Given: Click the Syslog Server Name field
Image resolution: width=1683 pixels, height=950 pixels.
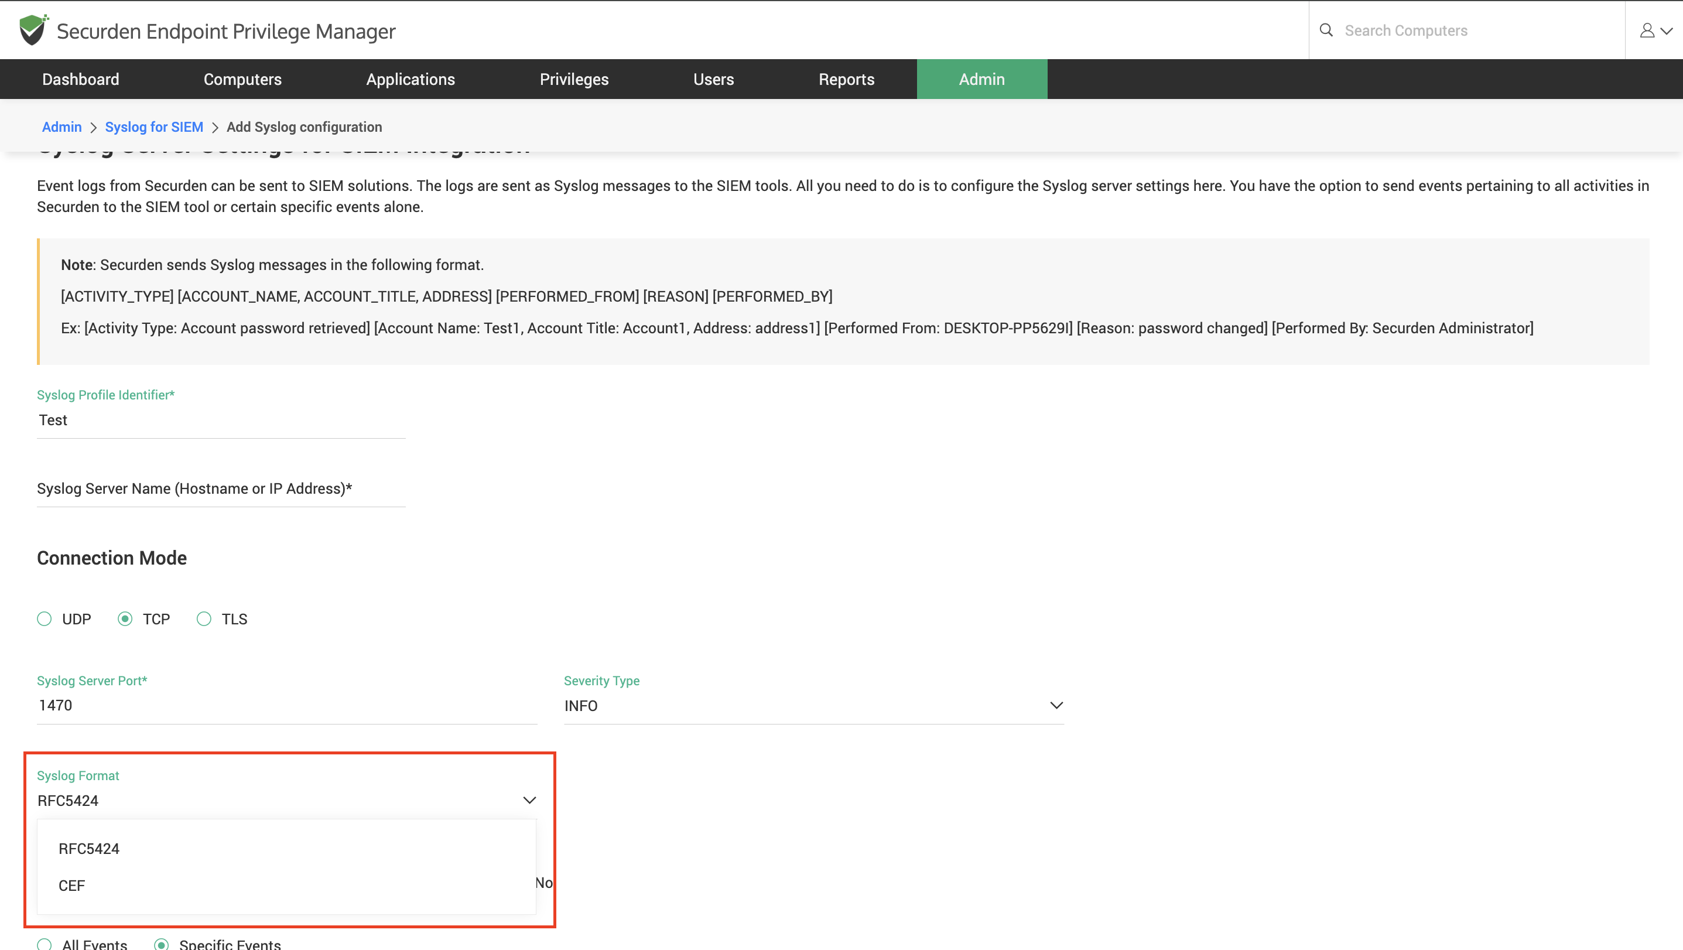Looking at the screenshot, I should (x=221, y=488).
